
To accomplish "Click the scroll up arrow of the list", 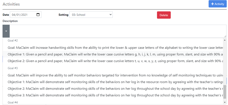I will coord(225,40).
